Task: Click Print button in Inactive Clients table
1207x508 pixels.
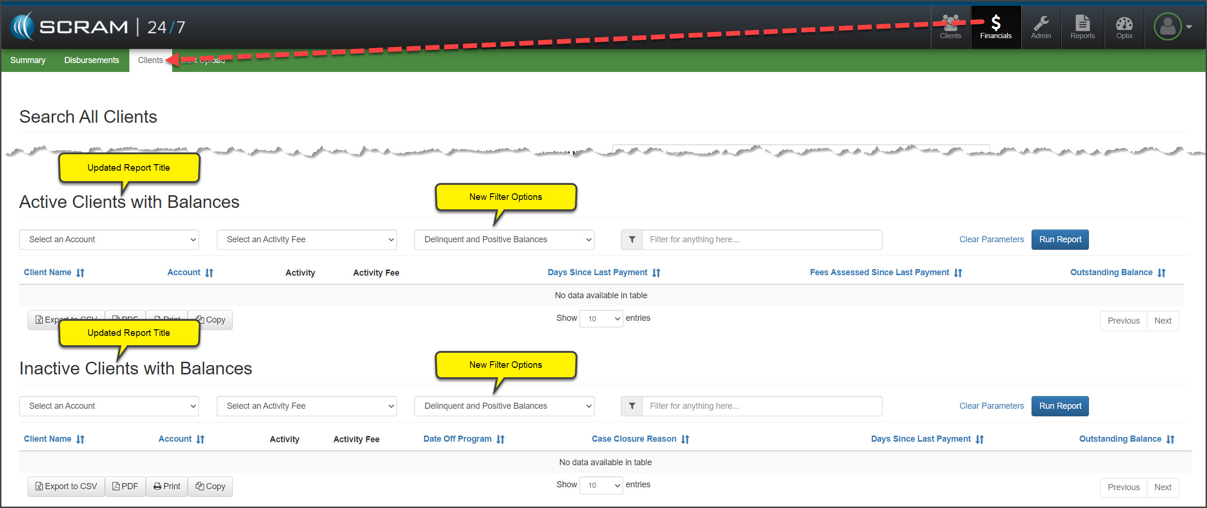Action: pos(167,486)
